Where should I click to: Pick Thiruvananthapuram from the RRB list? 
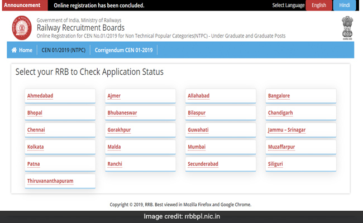tap(50, 181)
